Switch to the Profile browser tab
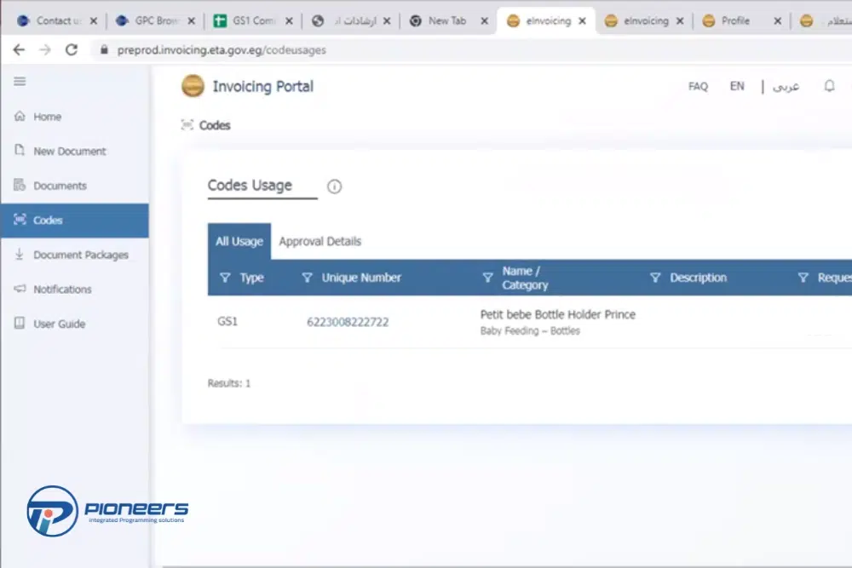This screenshot has width=852, height=568. (734, 21)
